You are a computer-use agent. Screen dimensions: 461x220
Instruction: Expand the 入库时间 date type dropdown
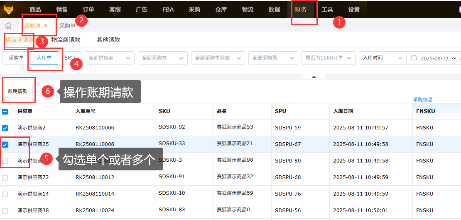click(x=382, y=58)
